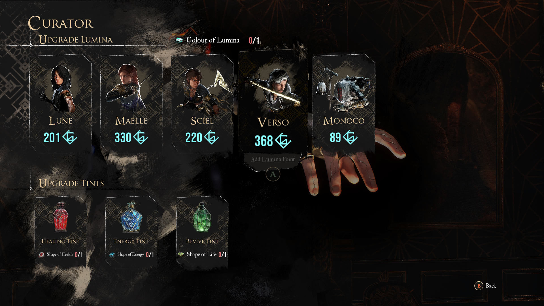
Task: Choose Sciel's character card
Action: pos(202,103)
